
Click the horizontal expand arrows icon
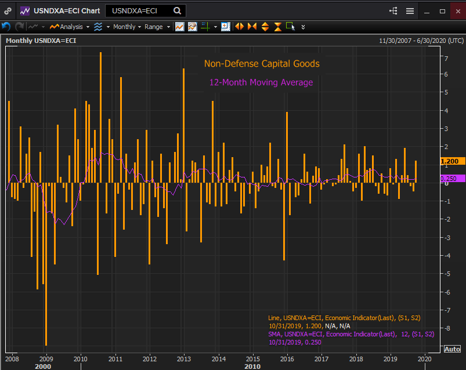(239, 27)
